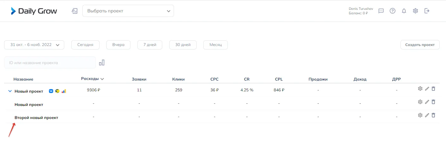Open account settings gear in header

click(x=415, y=11)
